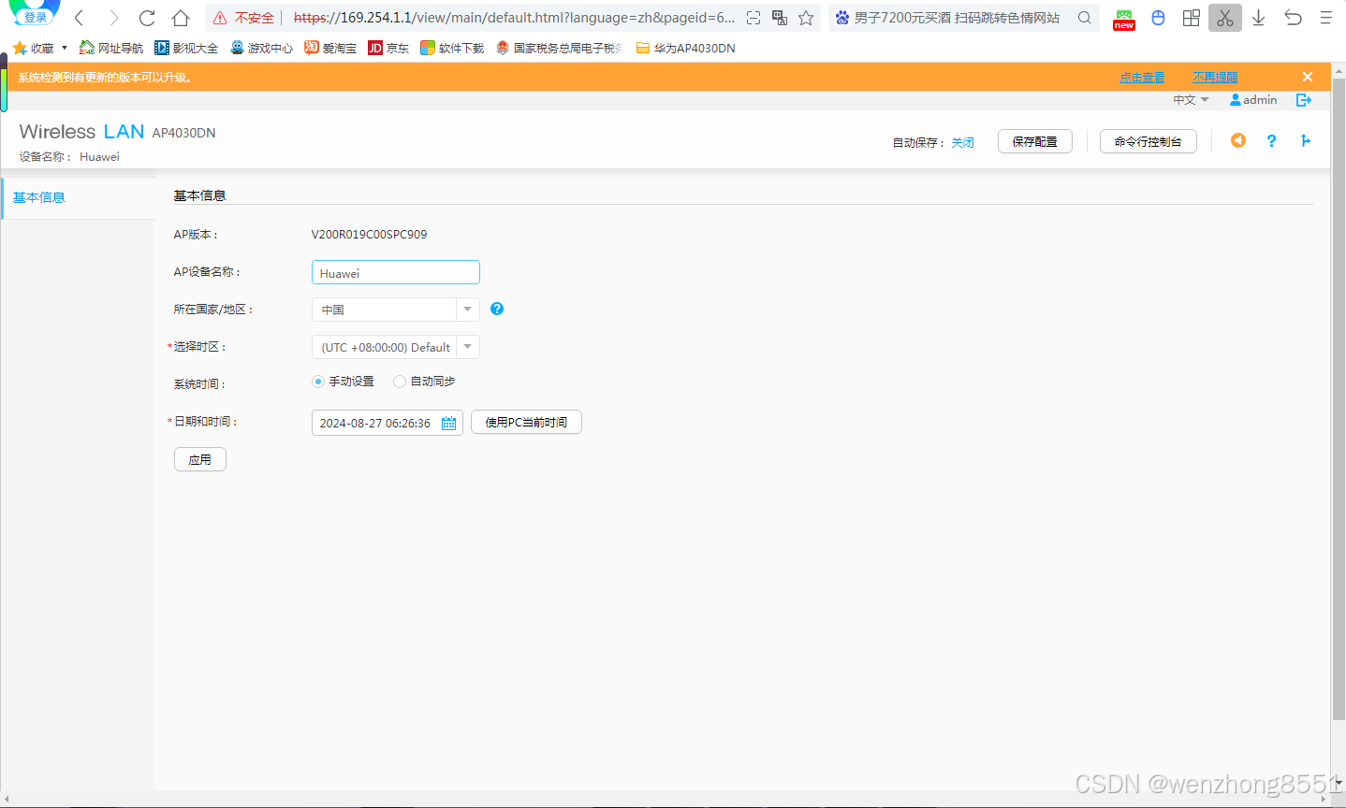Select the 自动同步 radio button

tap(399, 381)
